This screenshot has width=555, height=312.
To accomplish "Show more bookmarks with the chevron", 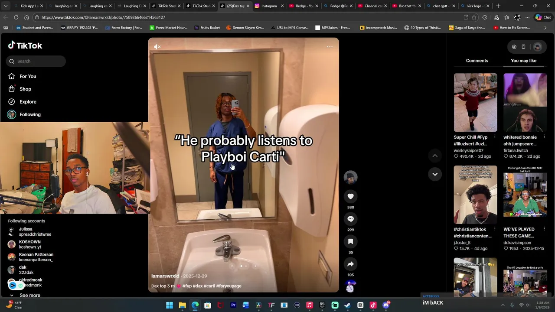I will tap(545, 28).
